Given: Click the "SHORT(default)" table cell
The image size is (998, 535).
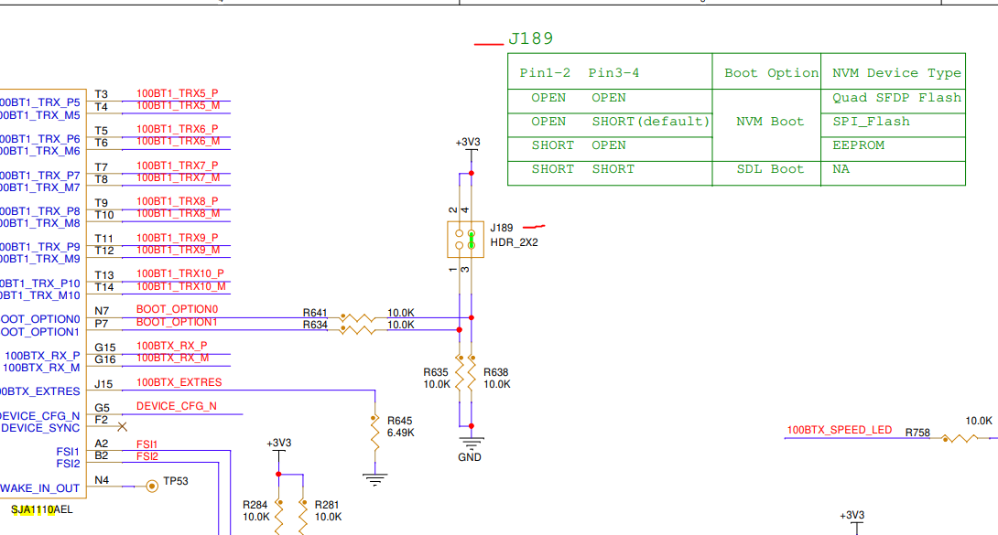Looking at the screenshot, I should [650, 122].
